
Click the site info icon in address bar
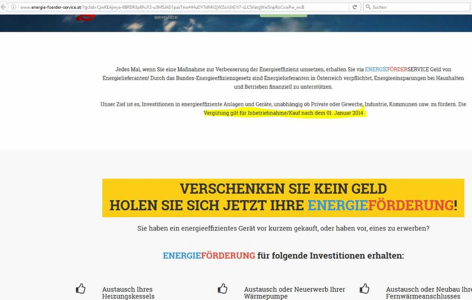13,7
